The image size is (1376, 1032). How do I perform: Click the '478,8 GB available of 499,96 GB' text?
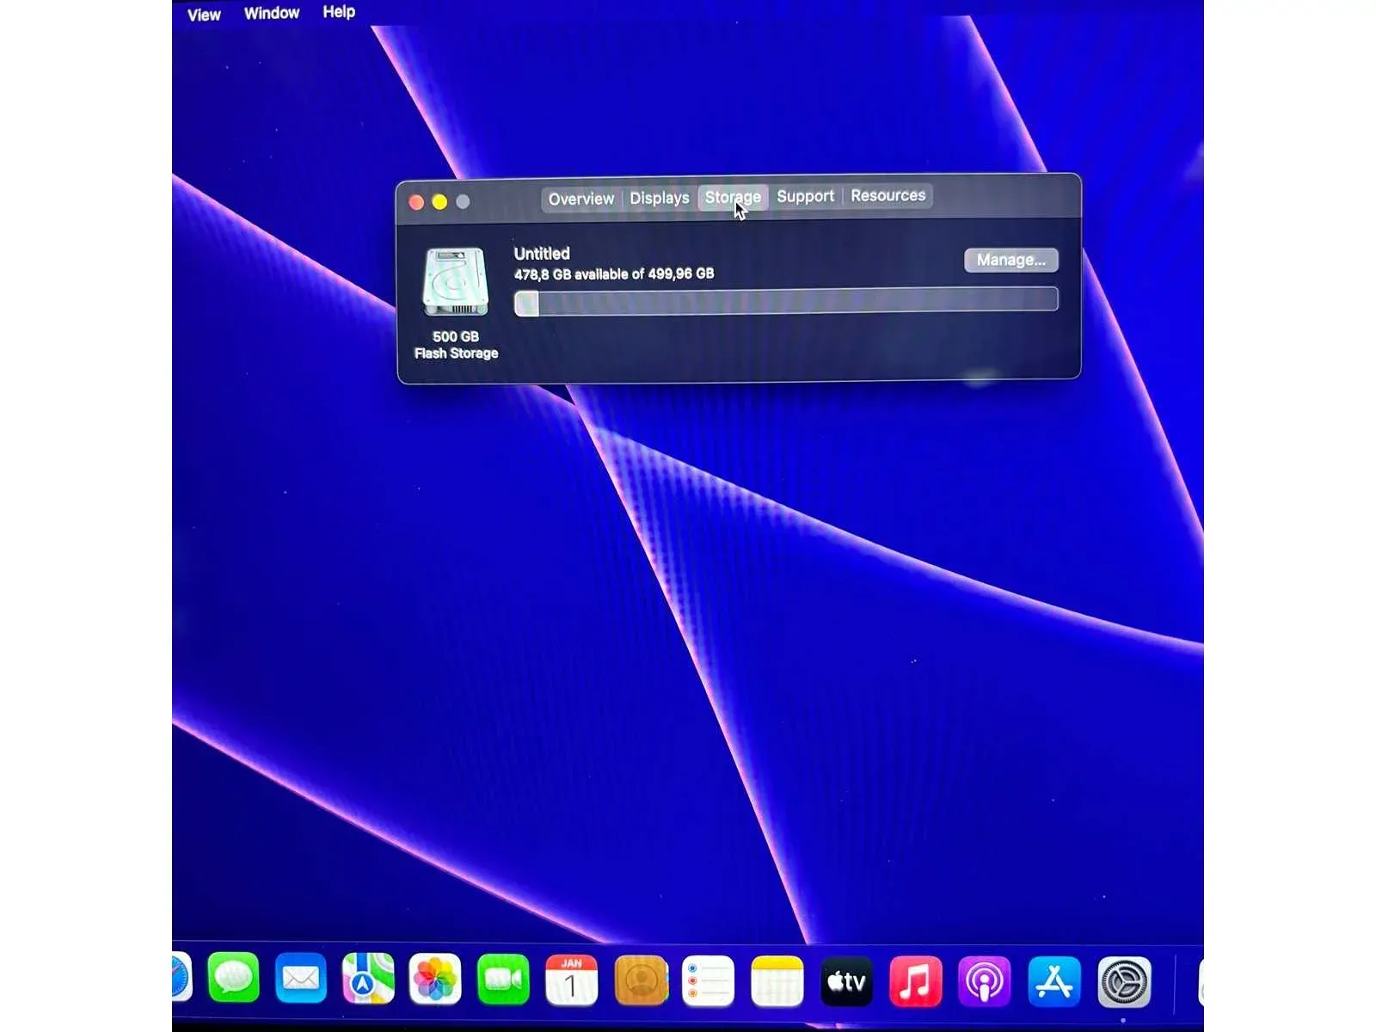pos(614,274)
